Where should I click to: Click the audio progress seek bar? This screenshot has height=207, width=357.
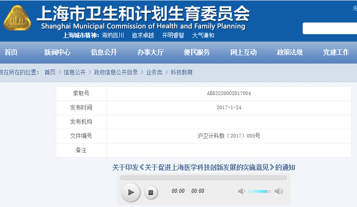(x=203, y=178)
